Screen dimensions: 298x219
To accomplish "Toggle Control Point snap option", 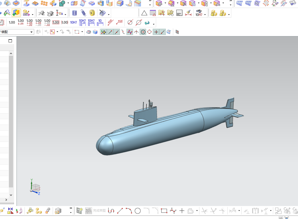I will click(123, 32).
